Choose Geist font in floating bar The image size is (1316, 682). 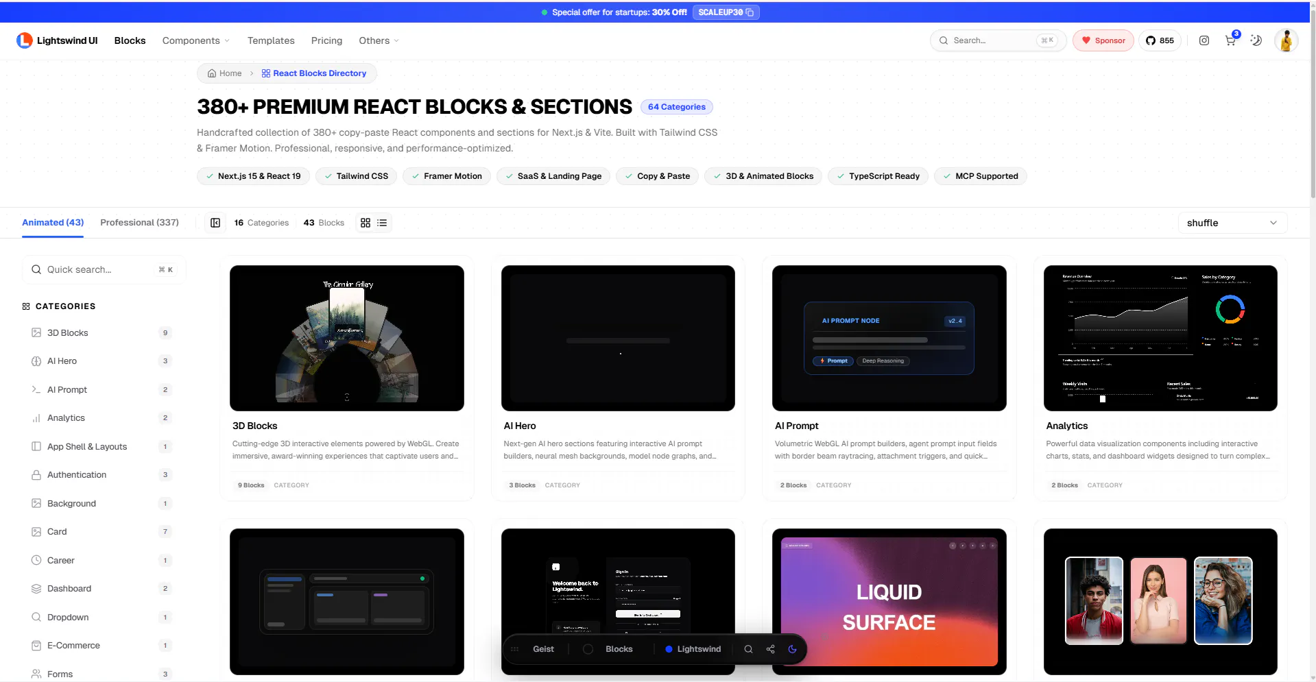click(x=543, y=649)
